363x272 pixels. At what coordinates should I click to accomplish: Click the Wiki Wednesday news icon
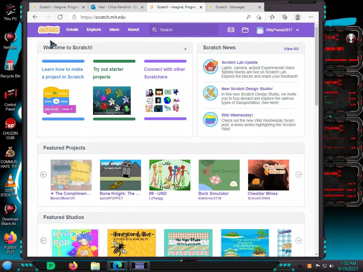point(210,119)
